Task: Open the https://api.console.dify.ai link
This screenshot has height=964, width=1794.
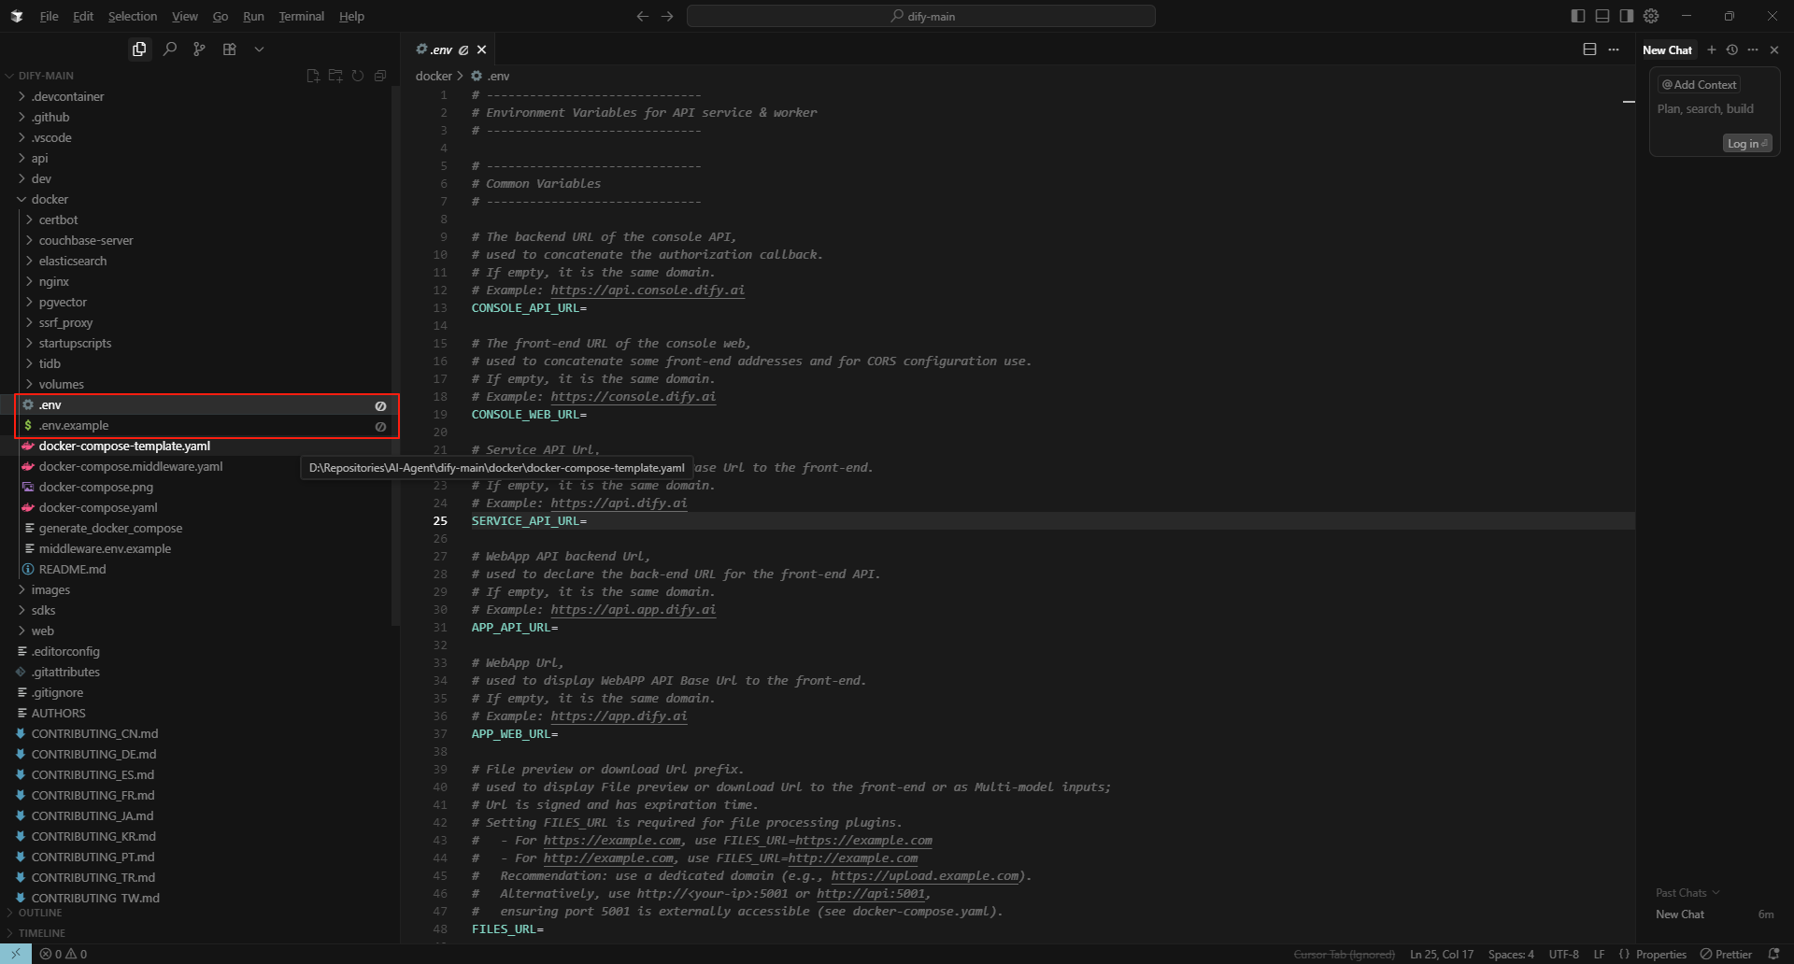Action: click(x=648, y=290)
